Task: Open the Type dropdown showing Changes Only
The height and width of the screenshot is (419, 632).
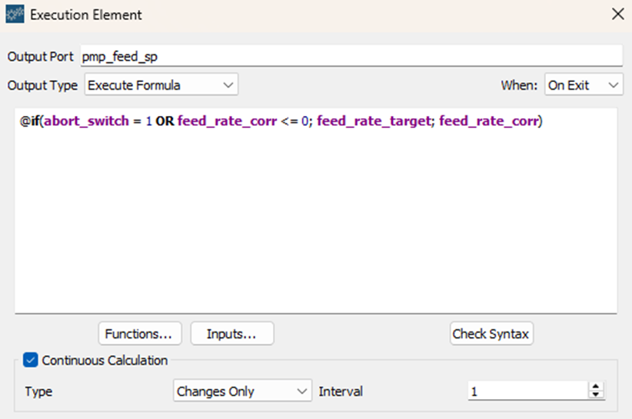Action: [x=242, y=391]
